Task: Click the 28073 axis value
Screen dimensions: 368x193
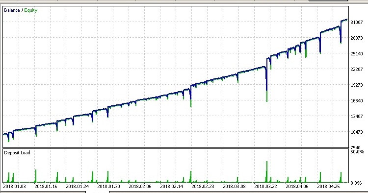Action: tap(357, 38)
